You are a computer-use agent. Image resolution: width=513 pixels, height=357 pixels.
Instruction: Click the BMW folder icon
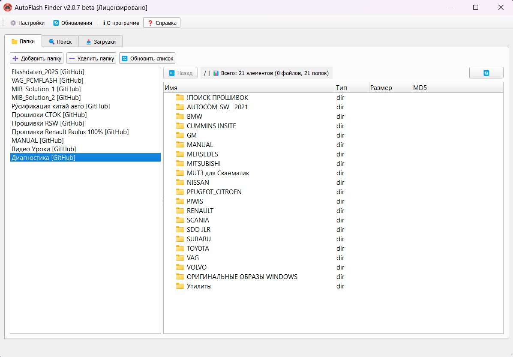(180, 117)
